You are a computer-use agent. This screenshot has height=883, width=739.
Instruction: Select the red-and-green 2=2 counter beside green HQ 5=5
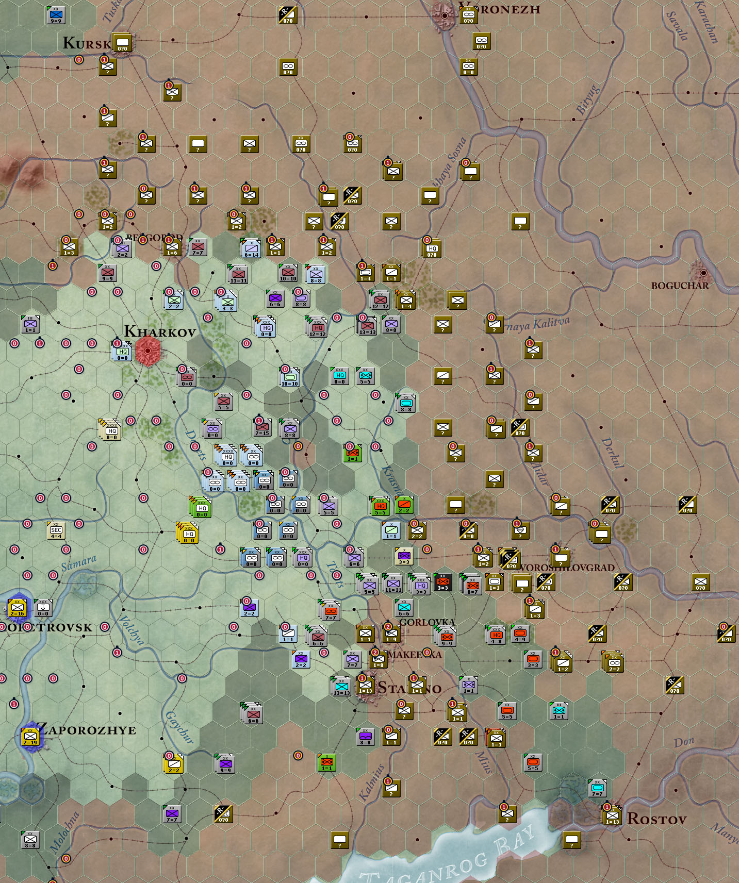tap(404, 505)
